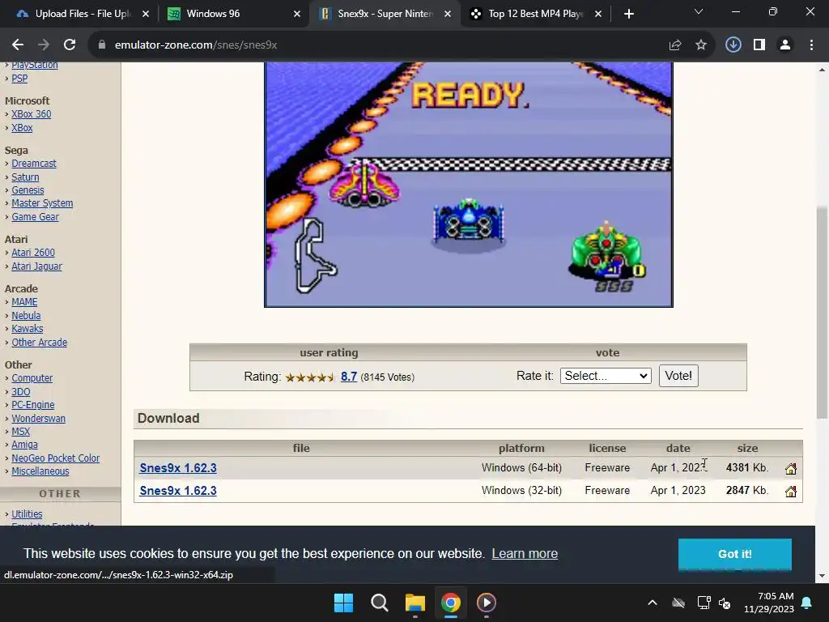The height and width of the screenshot is (622, 829).
Task: Open the PSP sidebar link
Action: tap(19, 79)
